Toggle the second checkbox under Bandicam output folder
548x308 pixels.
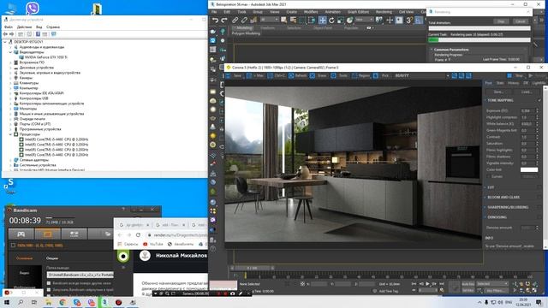pos(49,289)
